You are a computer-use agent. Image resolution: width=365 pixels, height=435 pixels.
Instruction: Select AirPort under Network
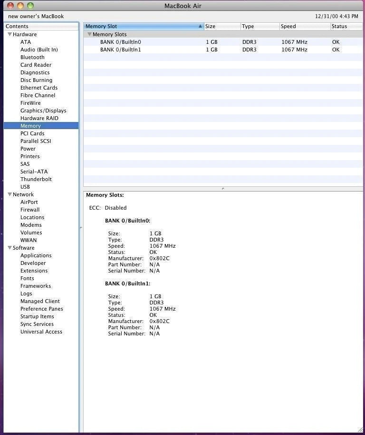pos(29,202)
